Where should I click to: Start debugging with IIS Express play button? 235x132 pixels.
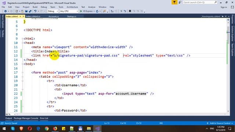(x=81, y=11)
